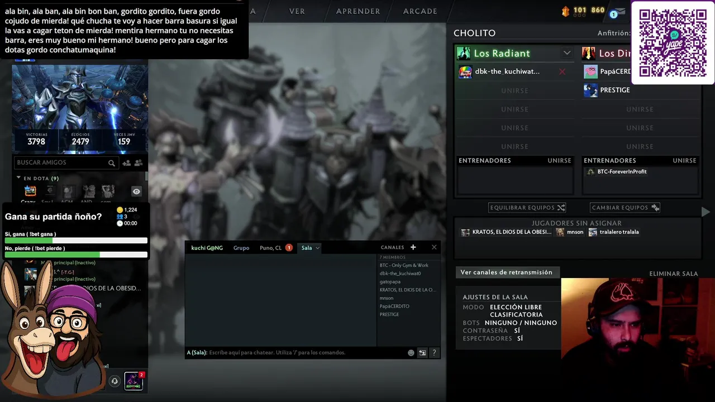Select the Sala chat tab

point(307,248)
